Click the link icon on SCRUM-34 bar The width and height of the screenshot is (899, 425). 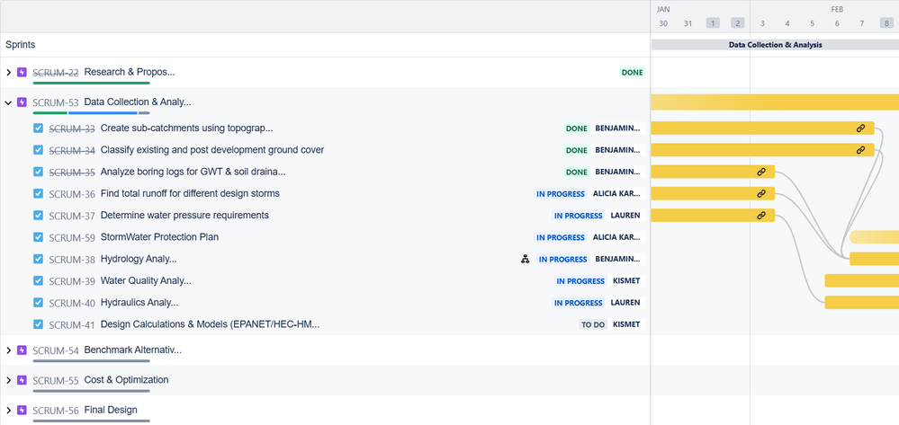click(860, 150)
